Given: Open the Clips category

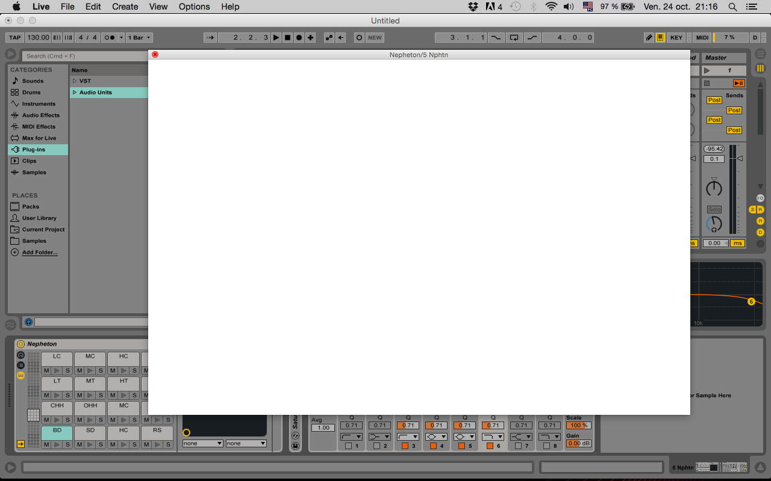Looking at the screenshot, I should point(30,161).
